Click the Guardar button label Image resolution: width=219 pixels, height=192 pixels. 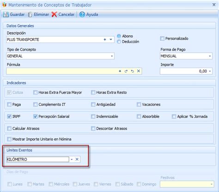(17, 14)
